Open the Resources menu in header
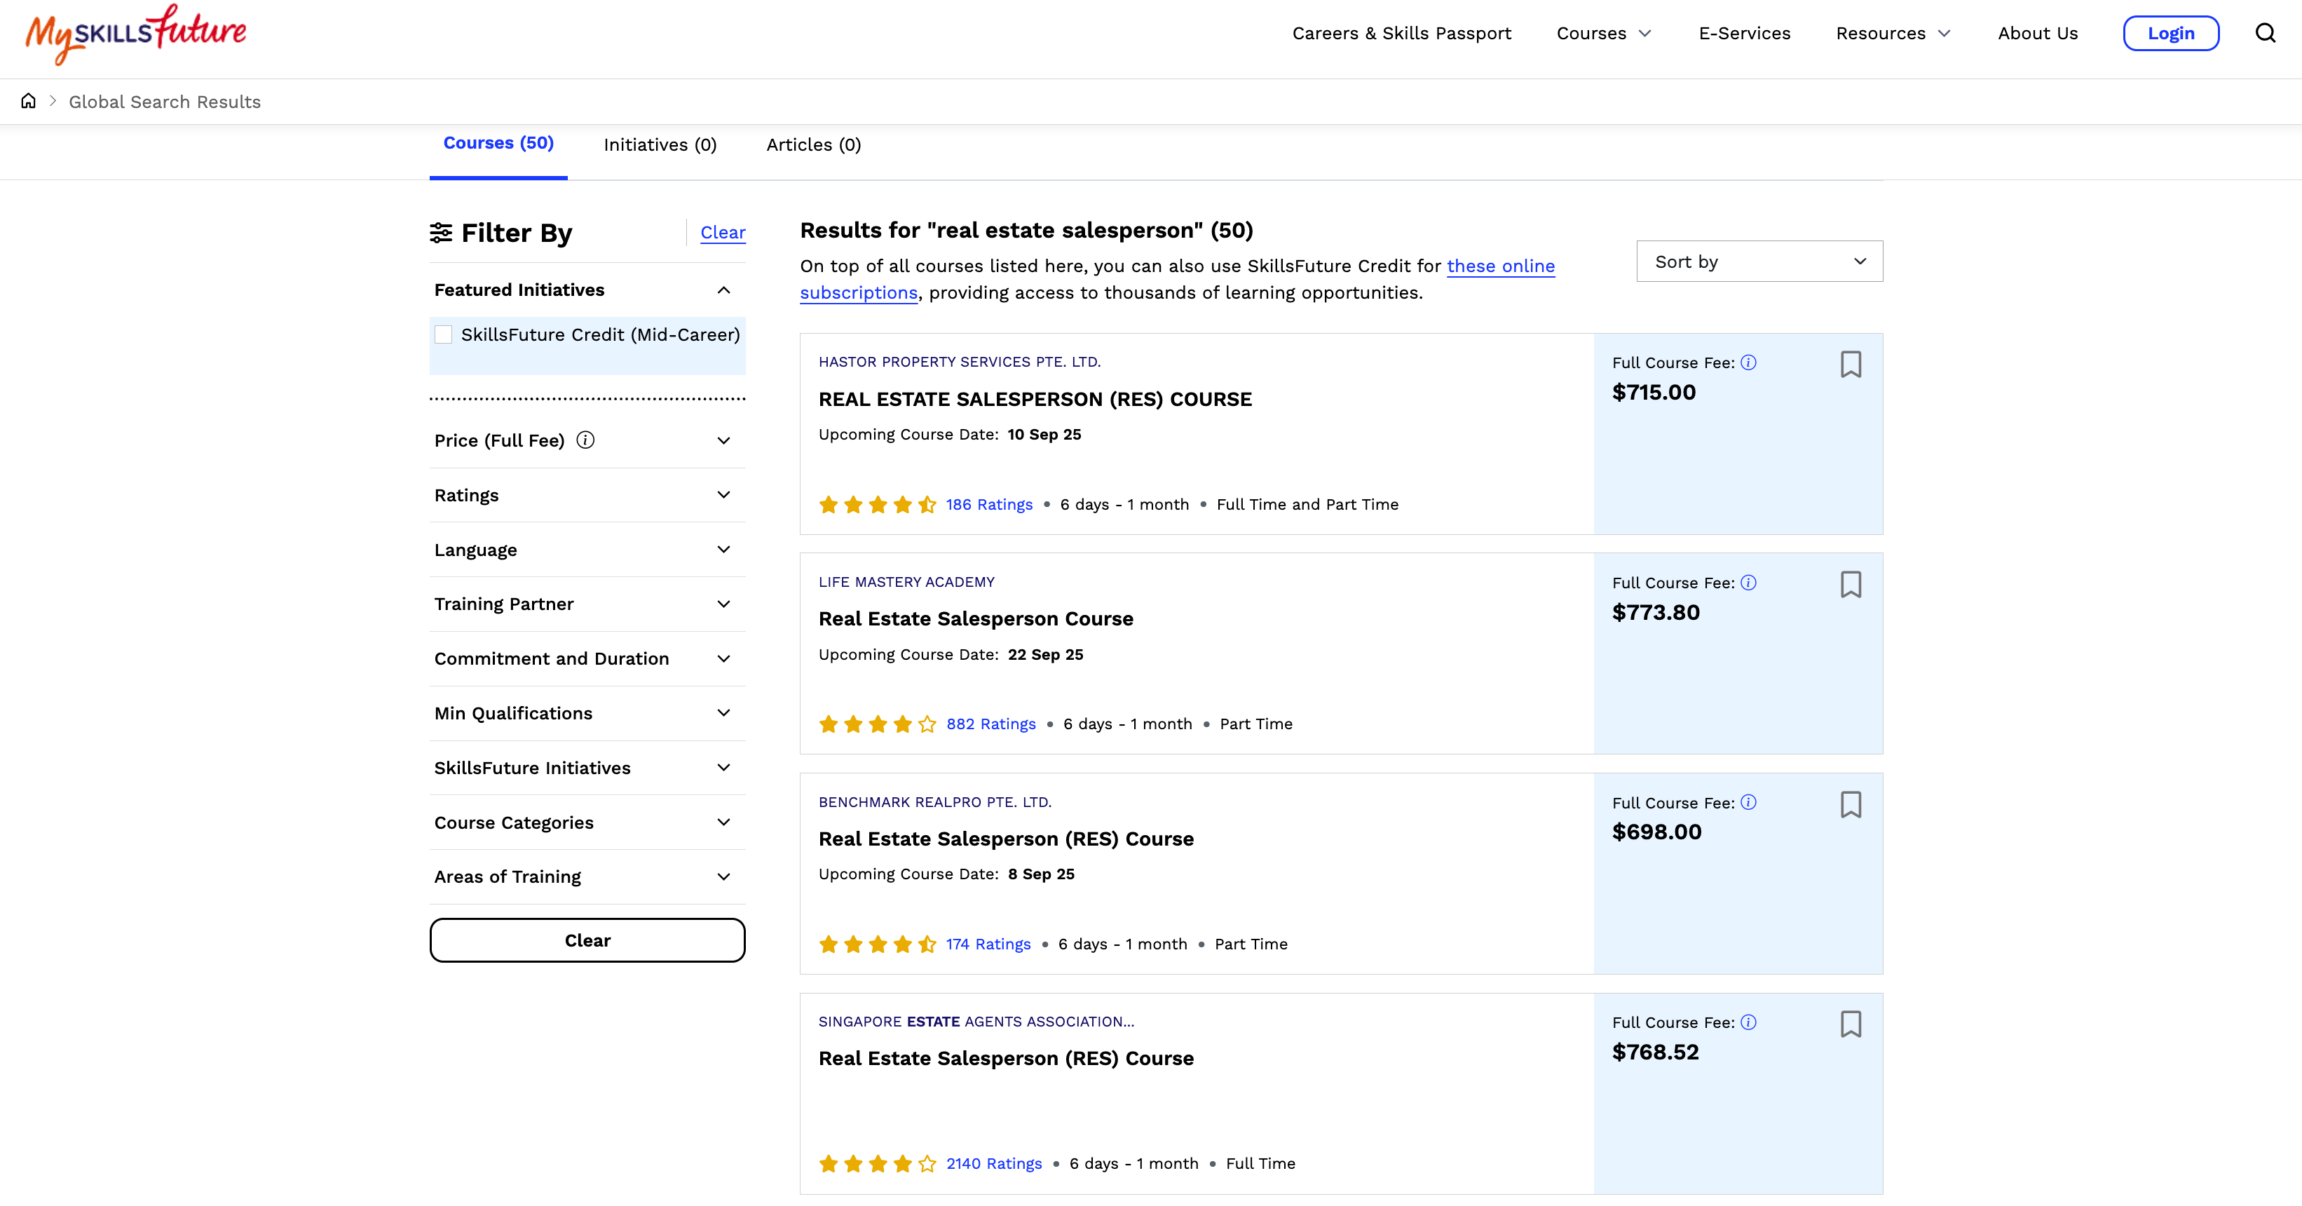2302x1206 pixels. [x=1893, y=34]
